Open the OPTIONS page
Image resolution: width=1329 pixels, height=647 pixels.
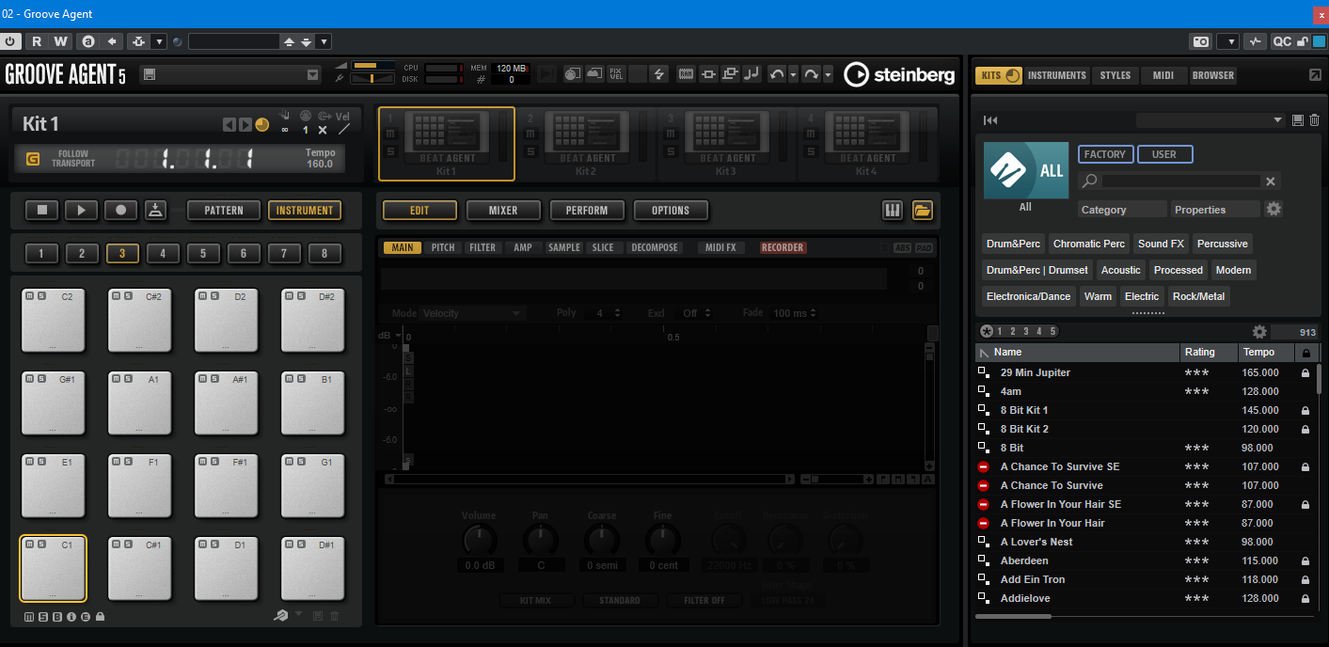pos(671,210)
